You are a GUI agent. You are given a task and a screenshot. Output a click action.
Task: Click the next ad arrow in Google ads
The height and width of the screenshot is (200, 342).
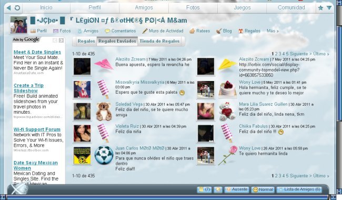(61, 41)
